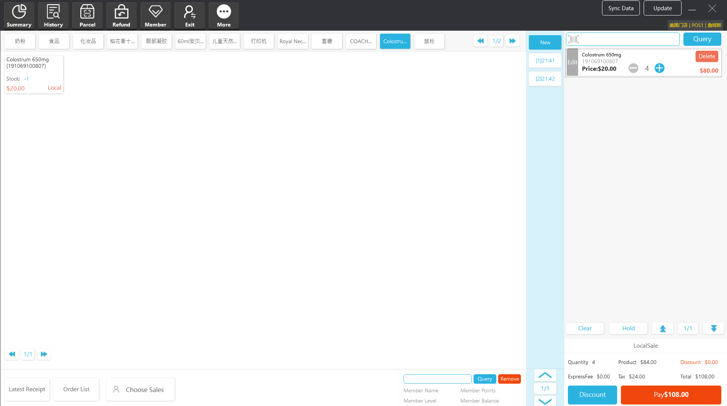Increase Colostrum quantity with plus icon
The height and width of the screenshot is (406, 727).
point(659,68)
